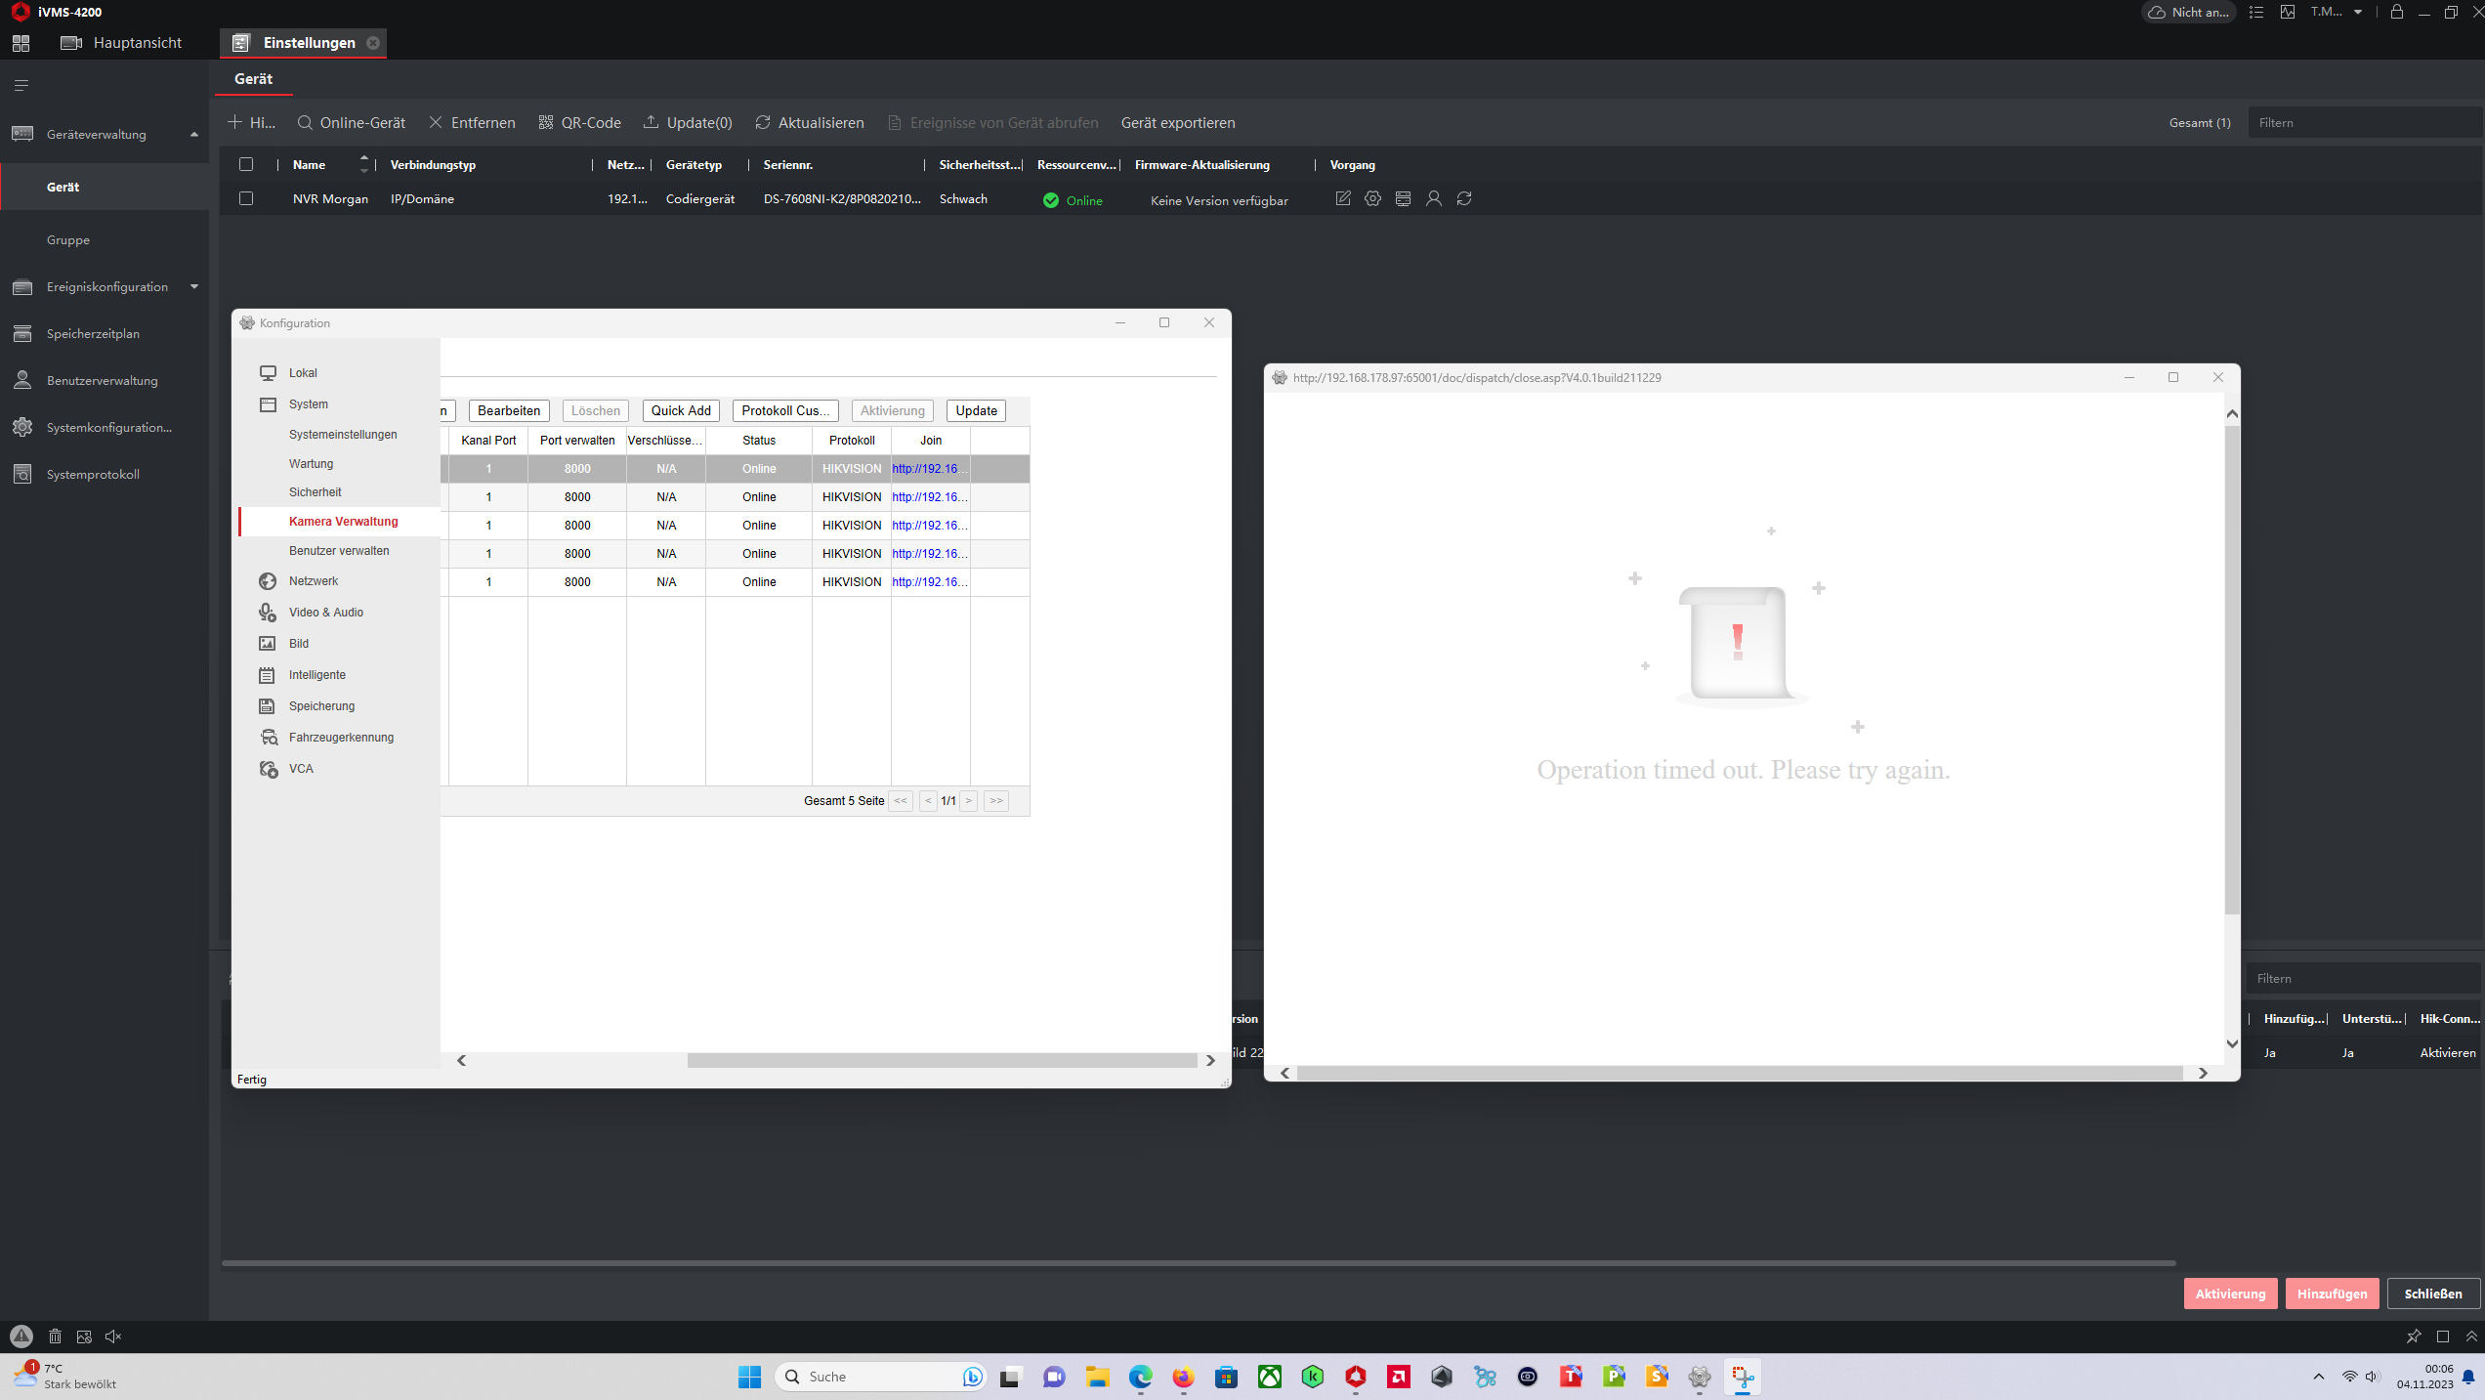
Task: Click edit pencil icon in NVR Morgan row
Action: click(x=1342, y=198)
